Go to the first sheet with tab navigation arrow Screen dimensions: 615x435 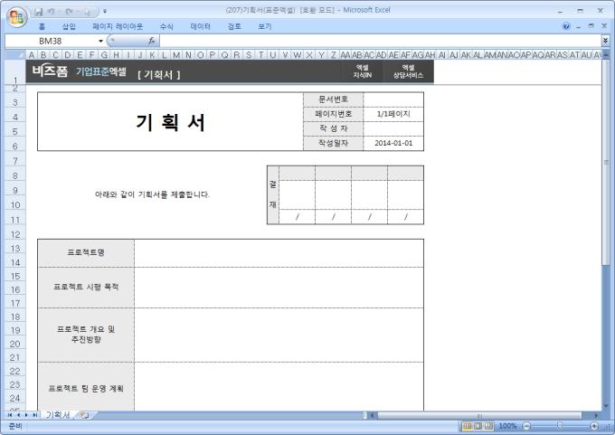point(10,415)
